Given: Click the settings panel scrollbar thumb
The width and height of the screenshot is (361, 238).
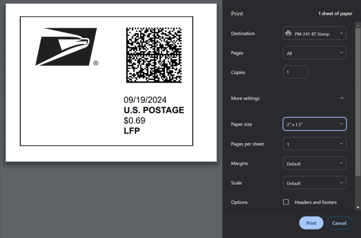Looking at the screenshot, I should point(358,103).
